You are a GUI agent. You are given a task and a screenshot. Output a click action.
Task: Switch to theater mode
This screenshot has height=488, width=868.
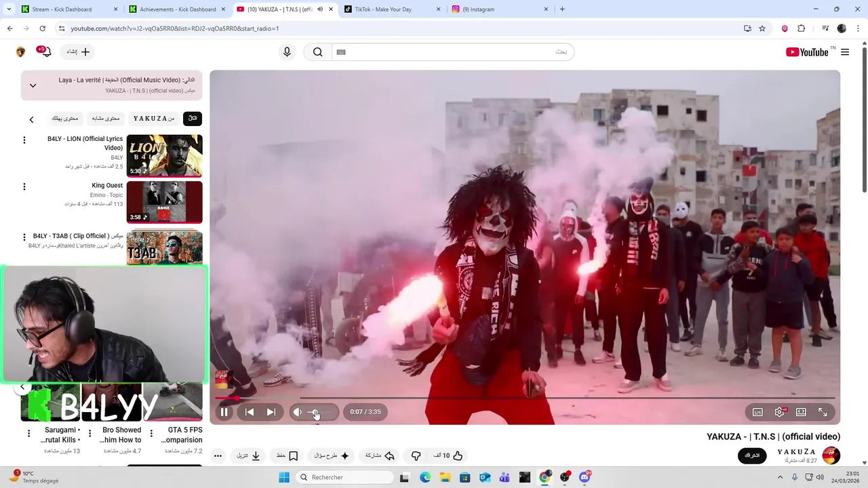pos(801,412)
